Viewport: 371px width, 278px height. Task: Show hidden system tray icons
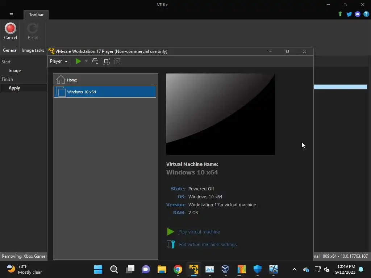295,269
